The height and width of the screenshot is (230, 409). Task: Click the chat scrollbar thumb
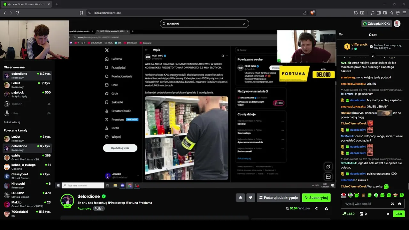(408, 187)
